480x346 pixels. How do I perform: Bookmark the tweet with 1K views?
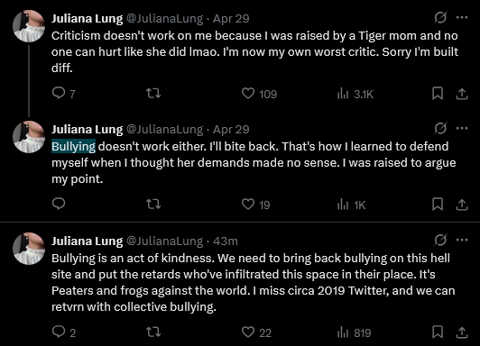[x=438, y=205]
